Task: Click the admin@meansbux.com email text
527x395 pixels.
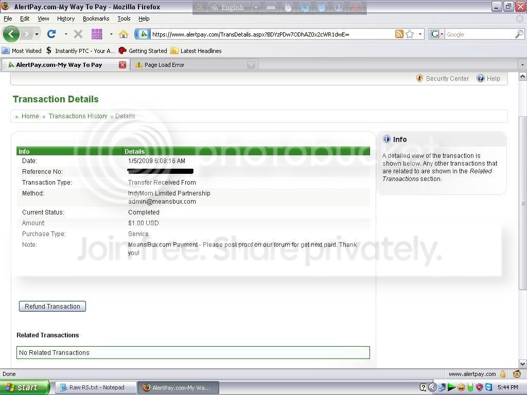Action: [162, 202]
